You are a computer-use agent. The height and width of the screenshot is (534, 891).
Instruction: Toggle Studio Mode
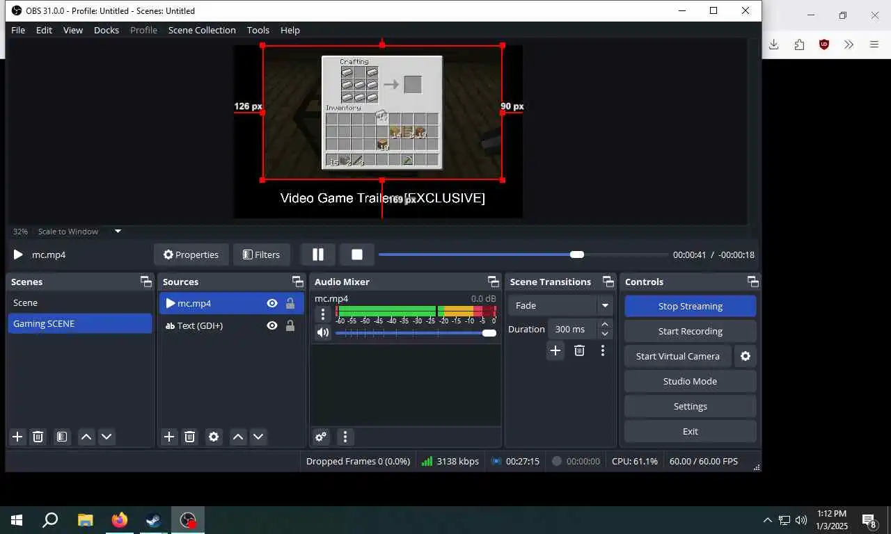[x=690, y=381]
